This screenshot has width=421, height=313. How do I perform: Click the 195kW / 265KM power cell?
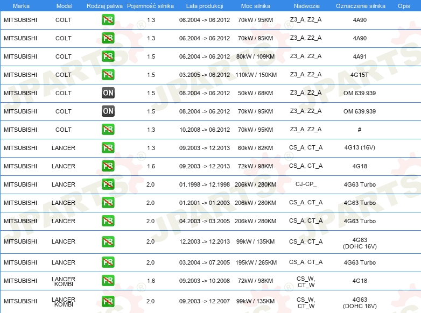256,262
